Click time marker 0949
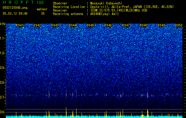Viewport: 186px width, 118px height. pyautogui.click(x=161, y=25)
